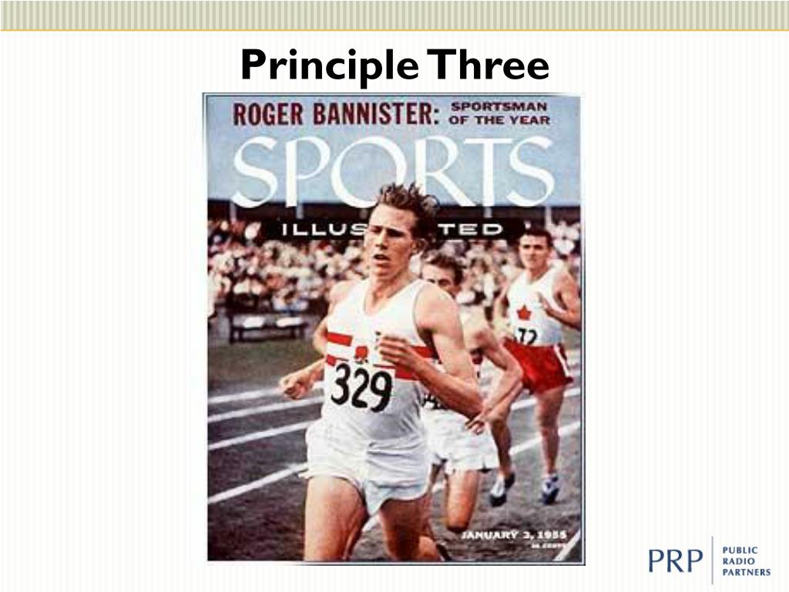The height and width of the screenshot is (592, 789).
Task: Click the large SPORTS masthead
Action: [393, 172]
